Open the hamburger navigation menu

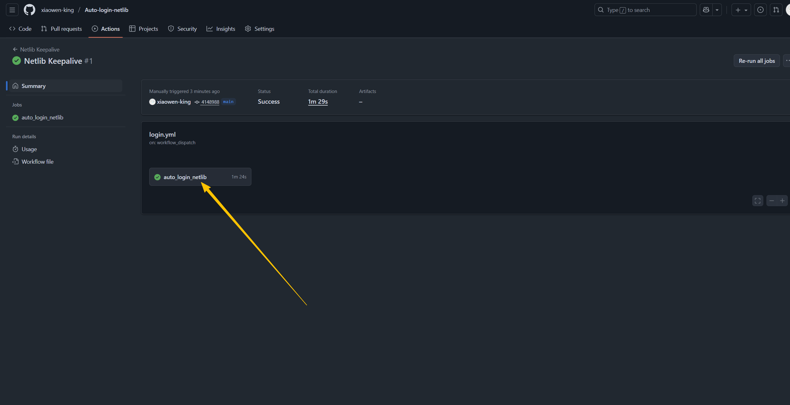point(12,10)
